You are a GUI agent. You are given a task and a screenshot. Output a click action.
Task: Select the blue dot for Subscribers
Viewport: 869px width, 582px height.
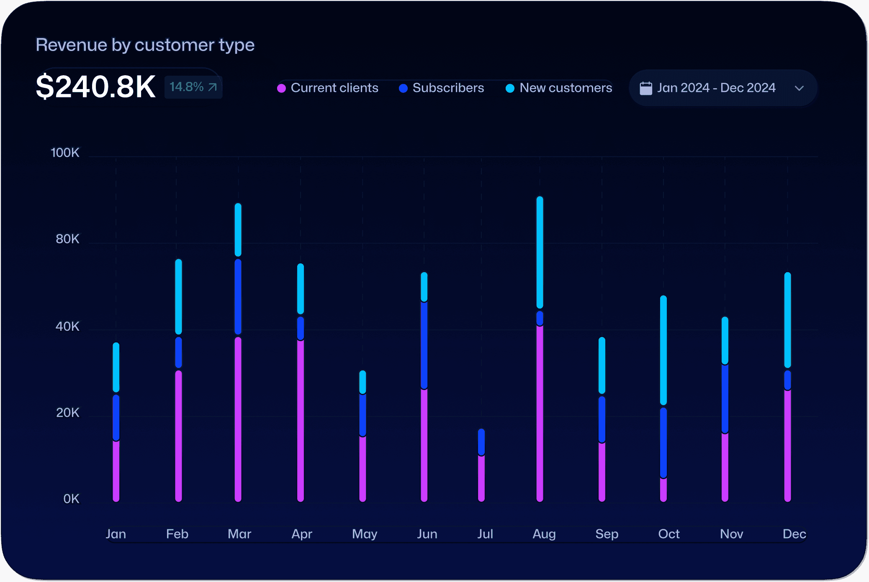tap(403, 88)
